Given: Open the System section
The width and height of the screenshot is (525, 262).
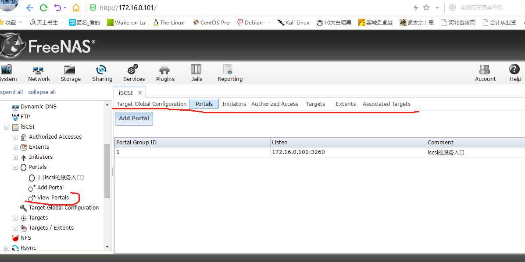Looking at the screenshot, I should click(7, 73).
